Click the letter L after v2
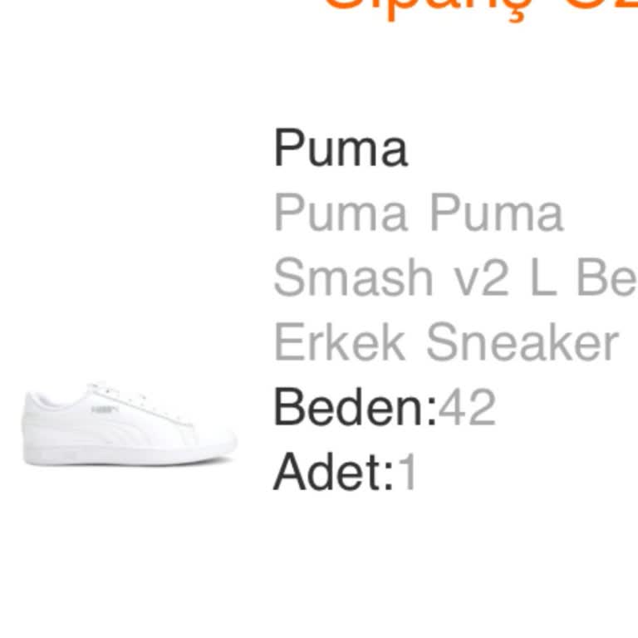Viewport: 638px width, 638px height. click(542, 277)
